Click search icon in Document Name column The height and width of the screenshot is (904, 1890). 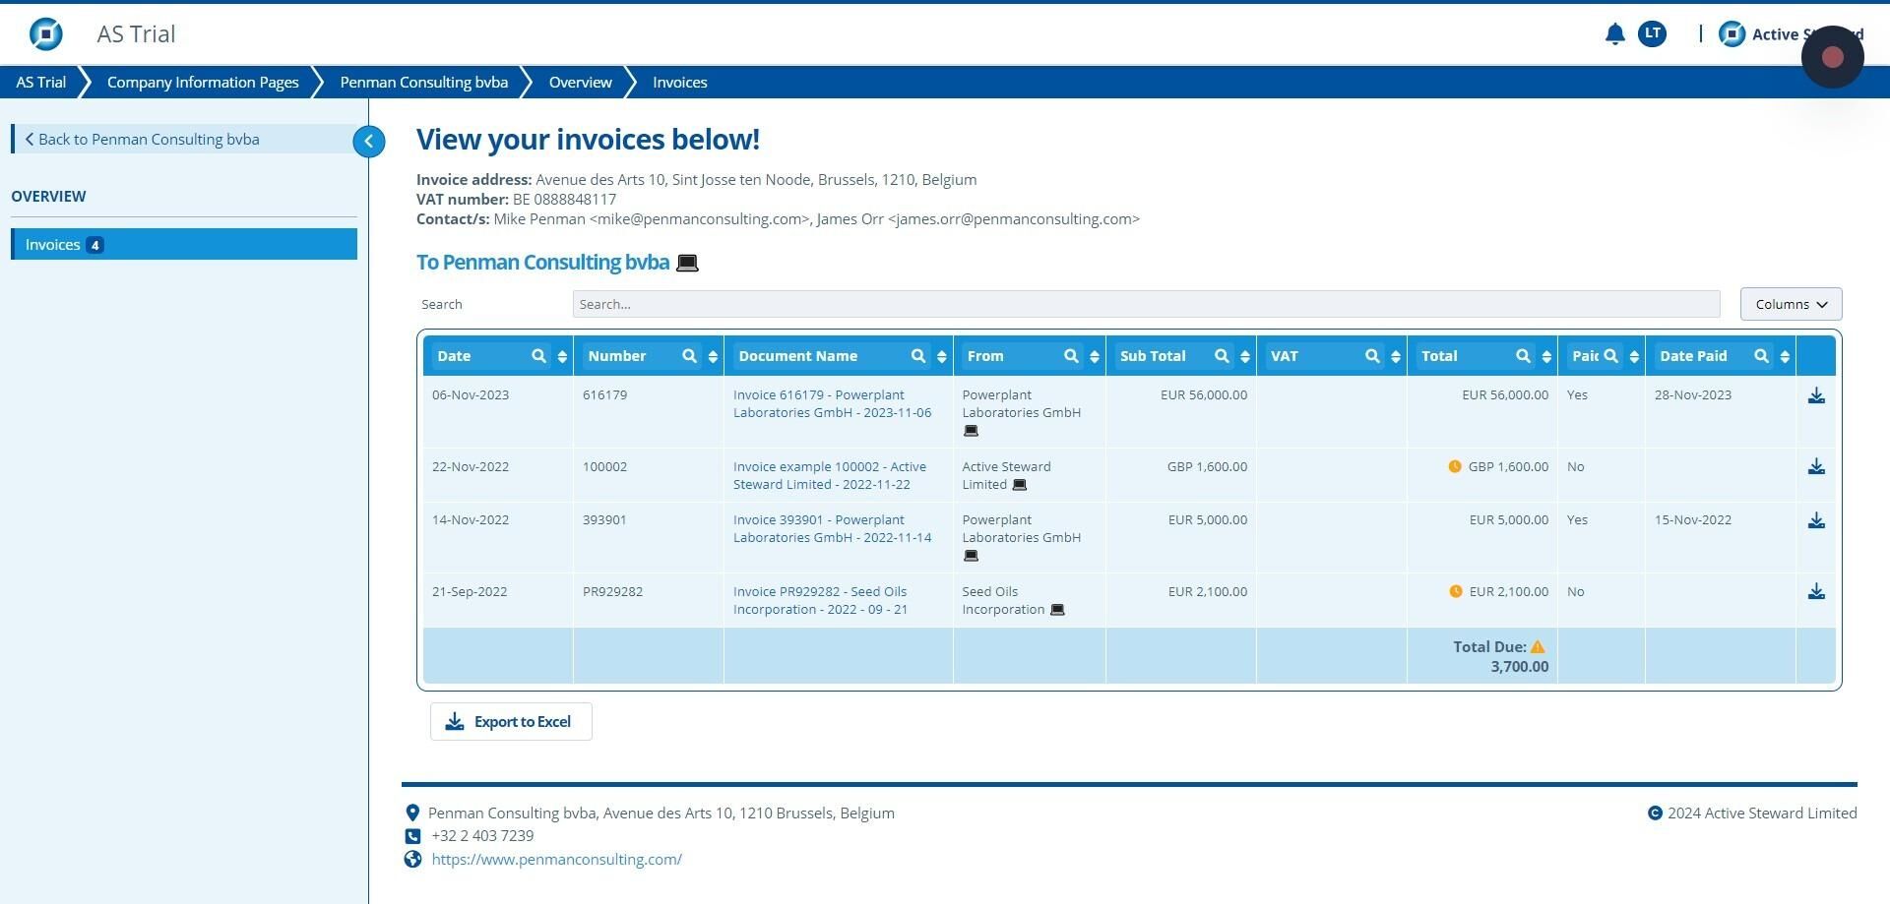tap(917, 356)
